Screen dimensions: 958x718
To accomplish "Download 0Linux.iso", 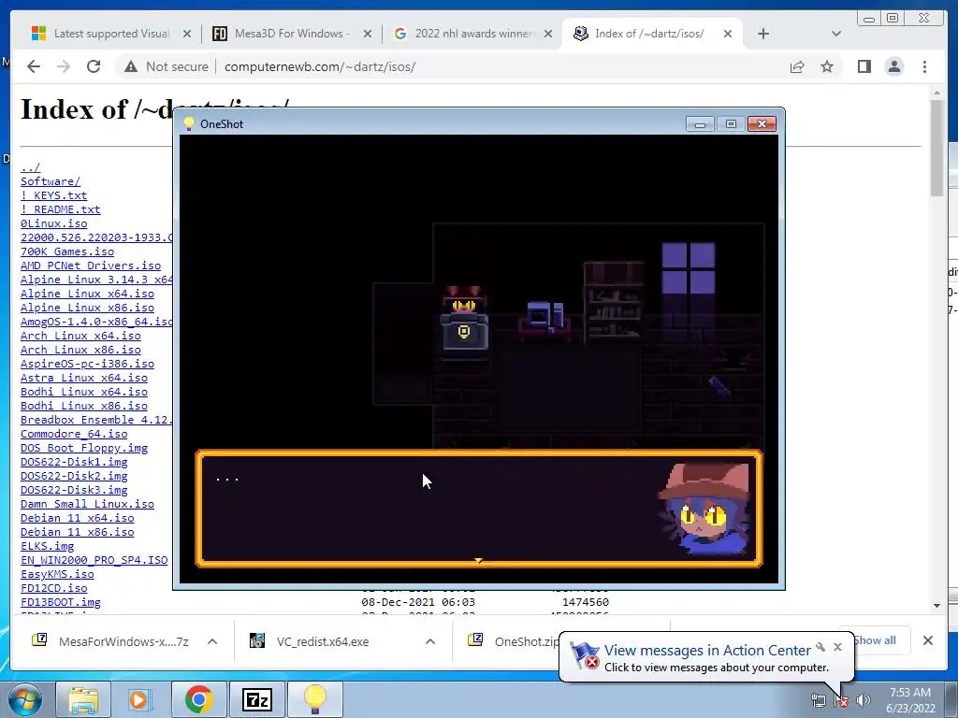I will pyautogui.click(x=53, y=223).
